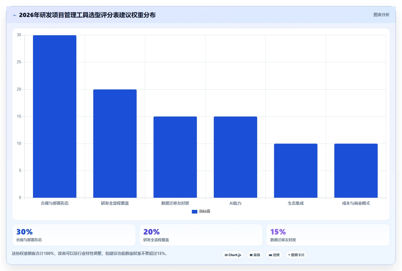The height and width of the screenshot is (271, 402).
Task: Click the y-axis value 25
Action: point(19,62)
